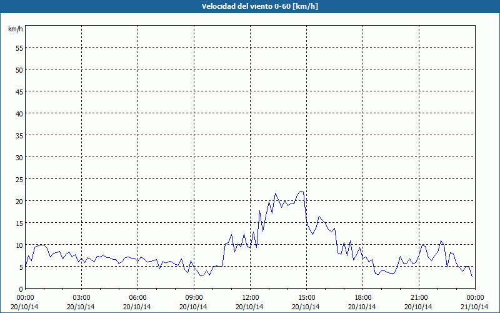500x313 pixels.
Task: Click the 20/10/14 date under 12:00
Action: (249, 307)
